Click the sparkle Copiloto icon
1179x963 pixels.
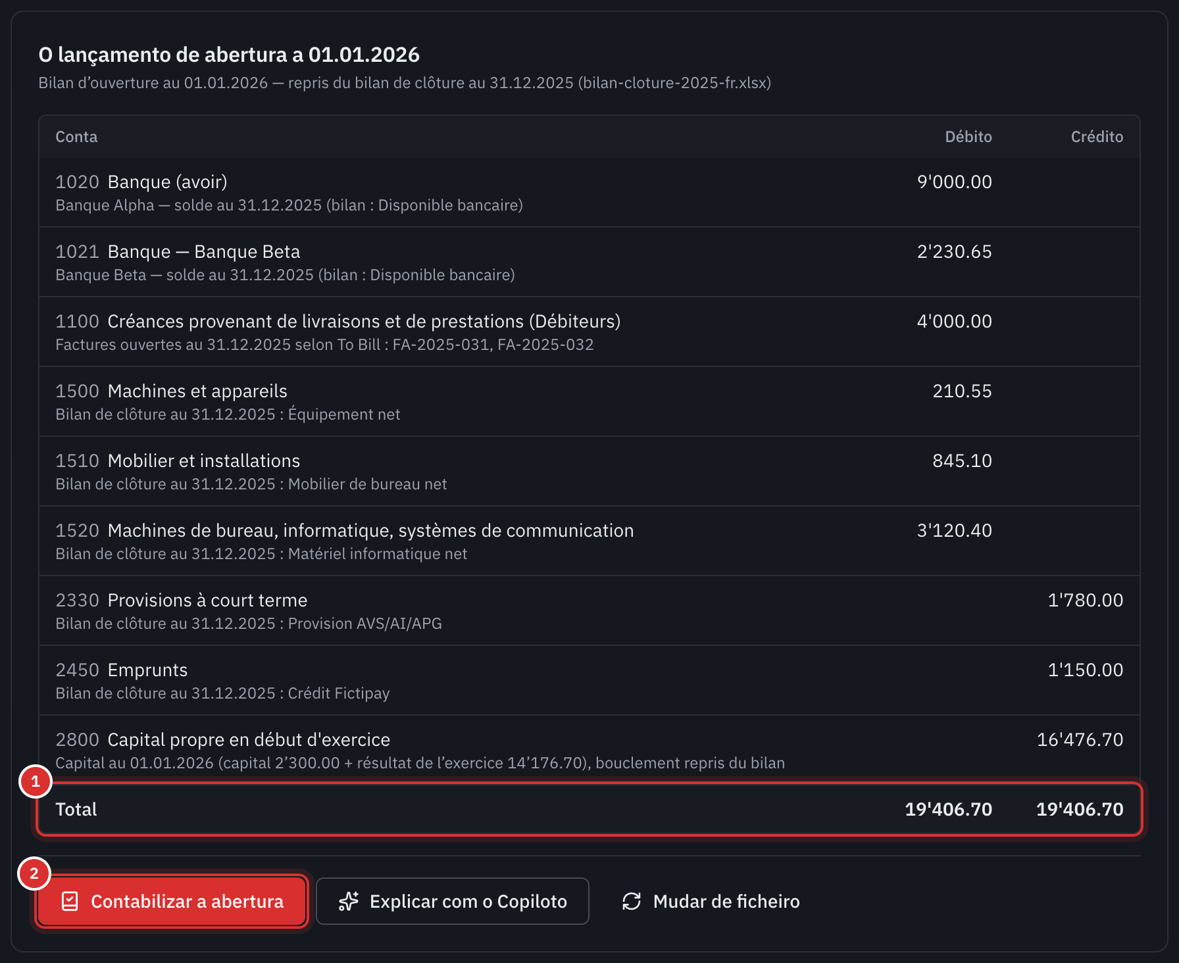pyautogui.click(x=349, y=901)
